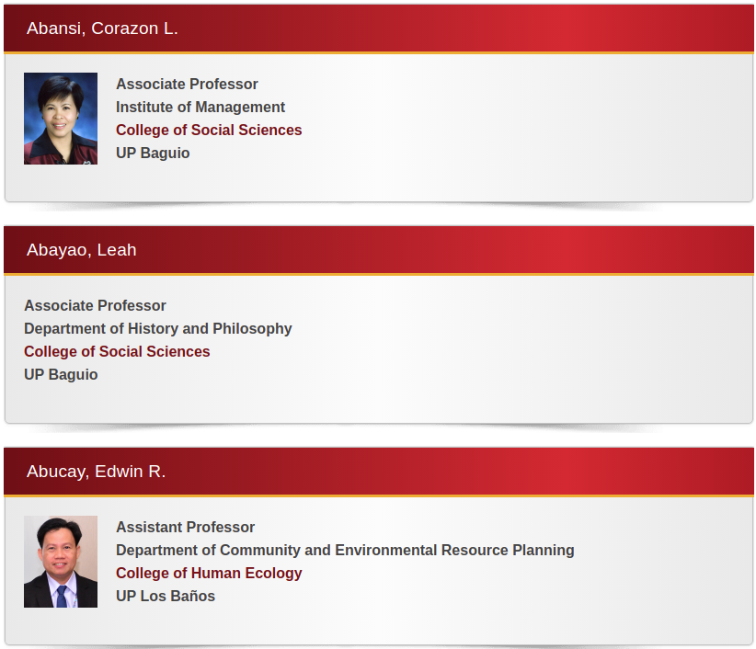Click Associate Professor title under Abansi
This screenshot has width=756, height=649.
tap(187, 85)
